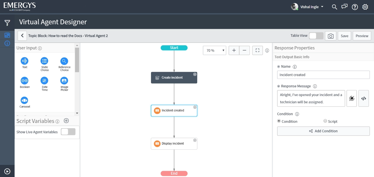Viewport: 374px width, 177px height.
Task: Click the palette scrollbar thumb
Action: 77,60
